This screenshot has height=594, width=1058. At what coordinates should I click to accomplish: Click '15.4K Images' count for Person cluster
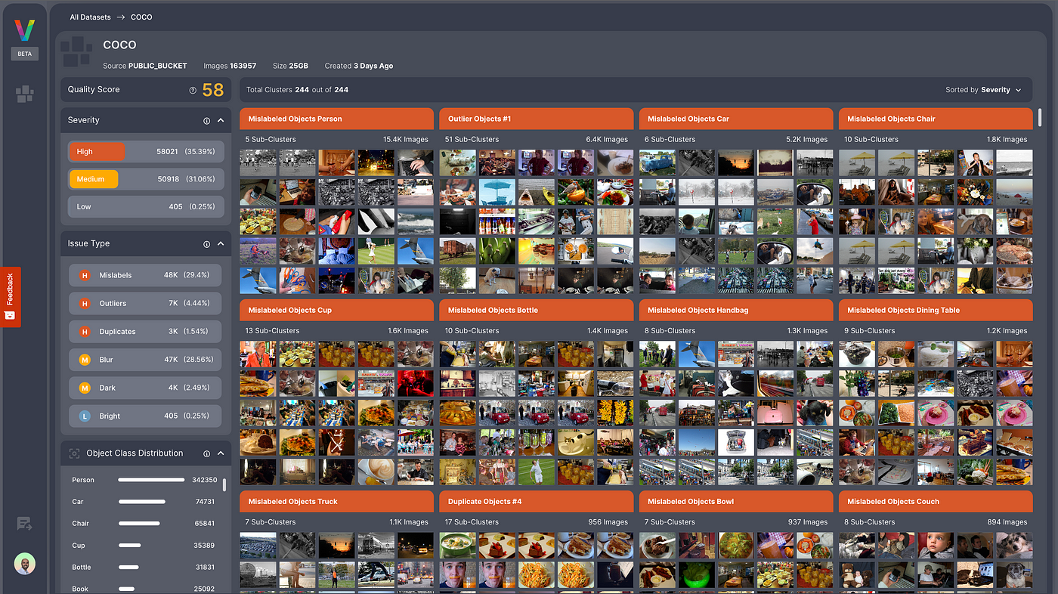(x=406, y=139)
